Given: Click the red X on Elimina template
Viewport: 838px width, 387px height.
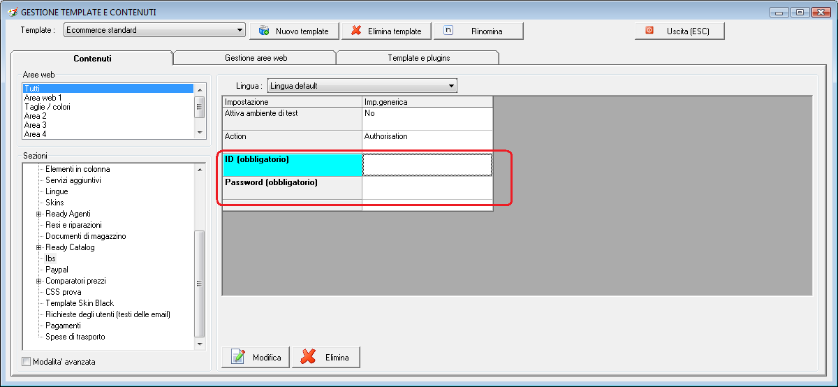Looking at the screenshot, I should 356,31.
